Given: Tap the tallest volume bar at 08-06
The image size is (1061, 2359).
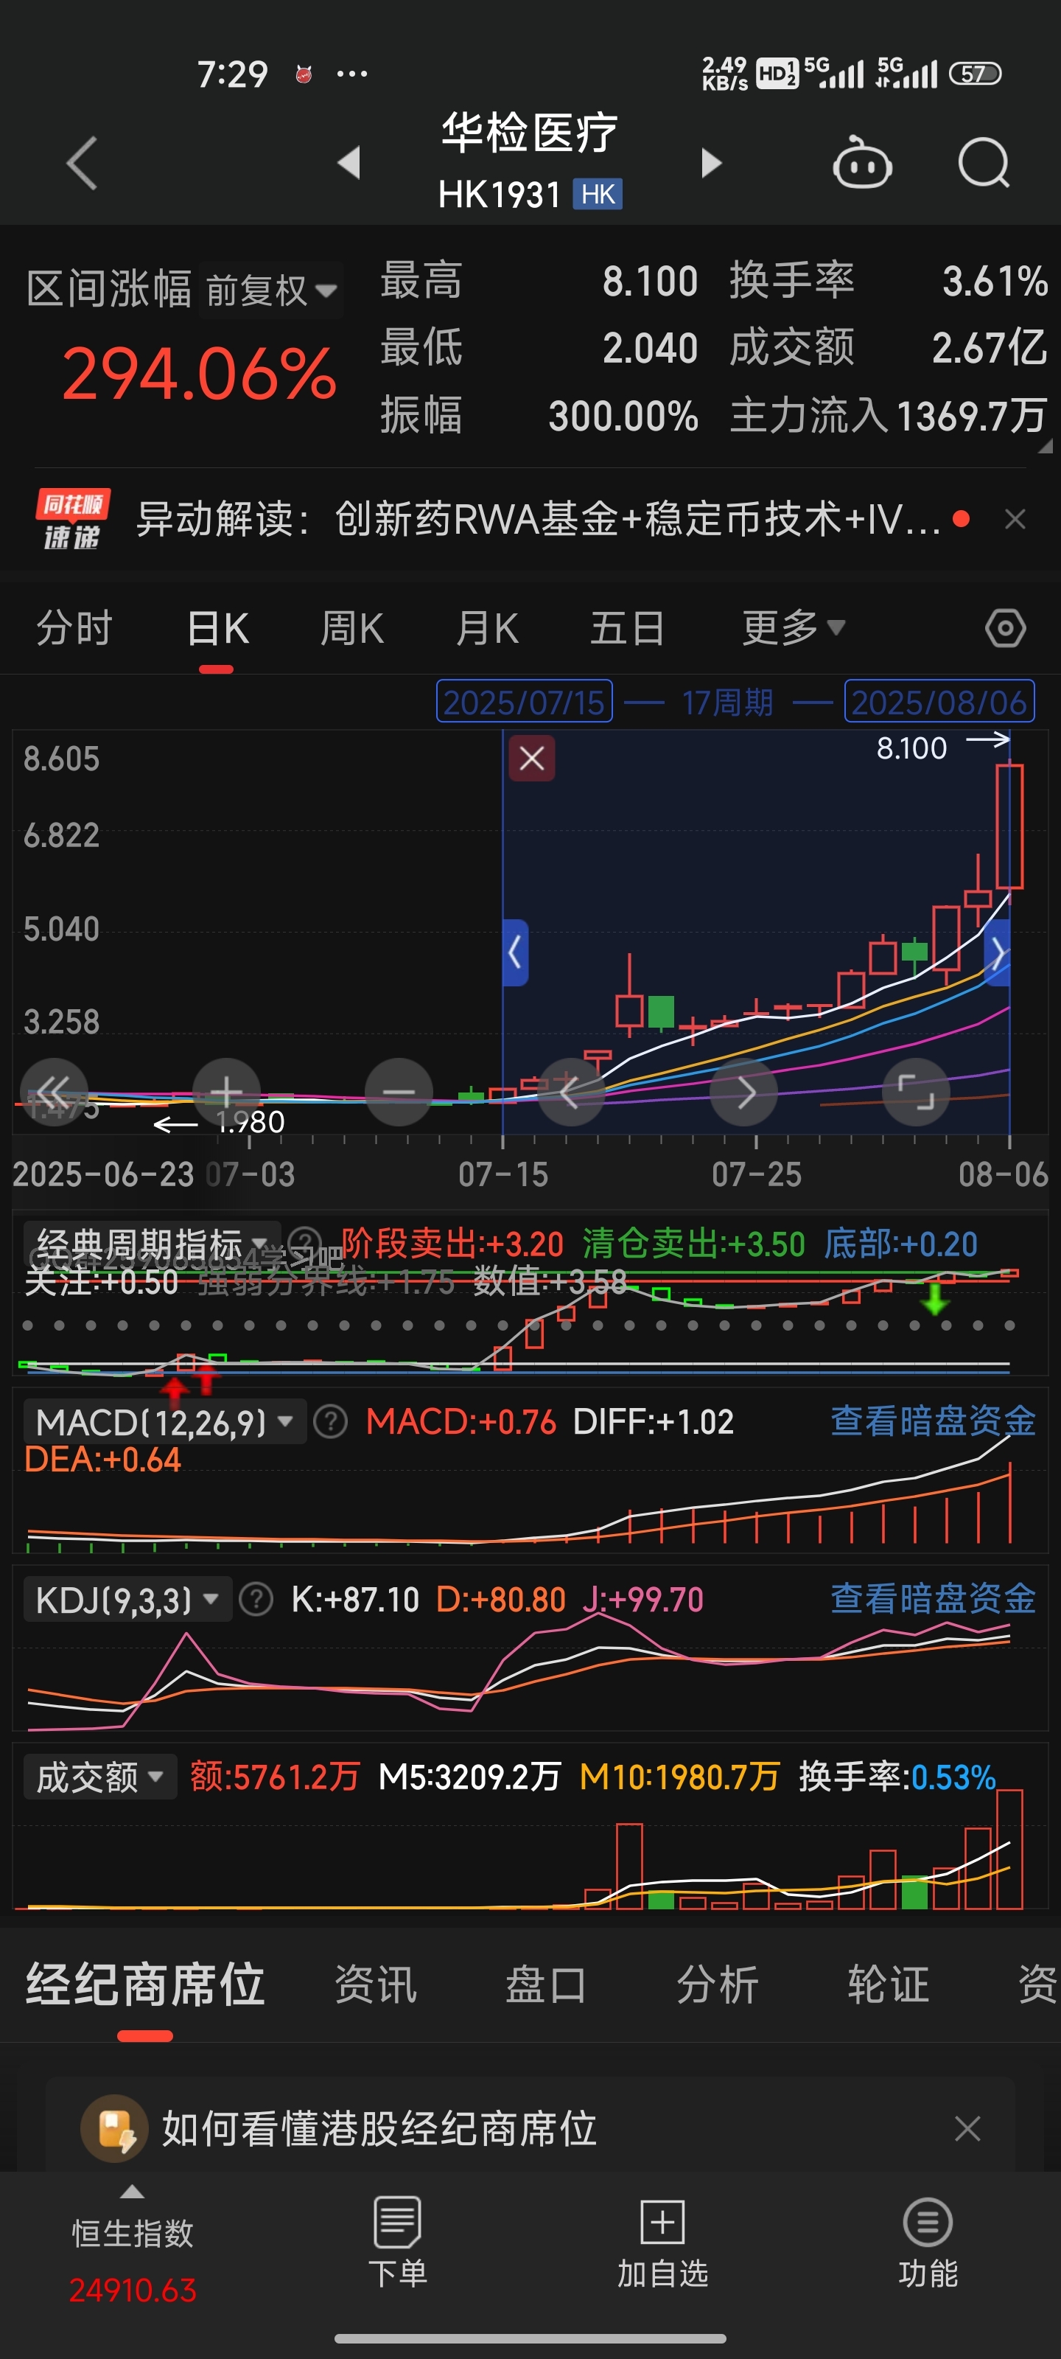Looking at the screenshot, I should (1009, 1849).
